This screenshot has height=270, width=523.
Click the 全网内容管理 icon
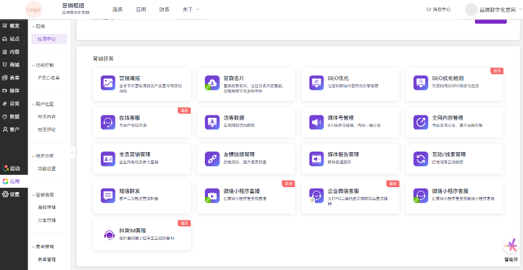421,121
